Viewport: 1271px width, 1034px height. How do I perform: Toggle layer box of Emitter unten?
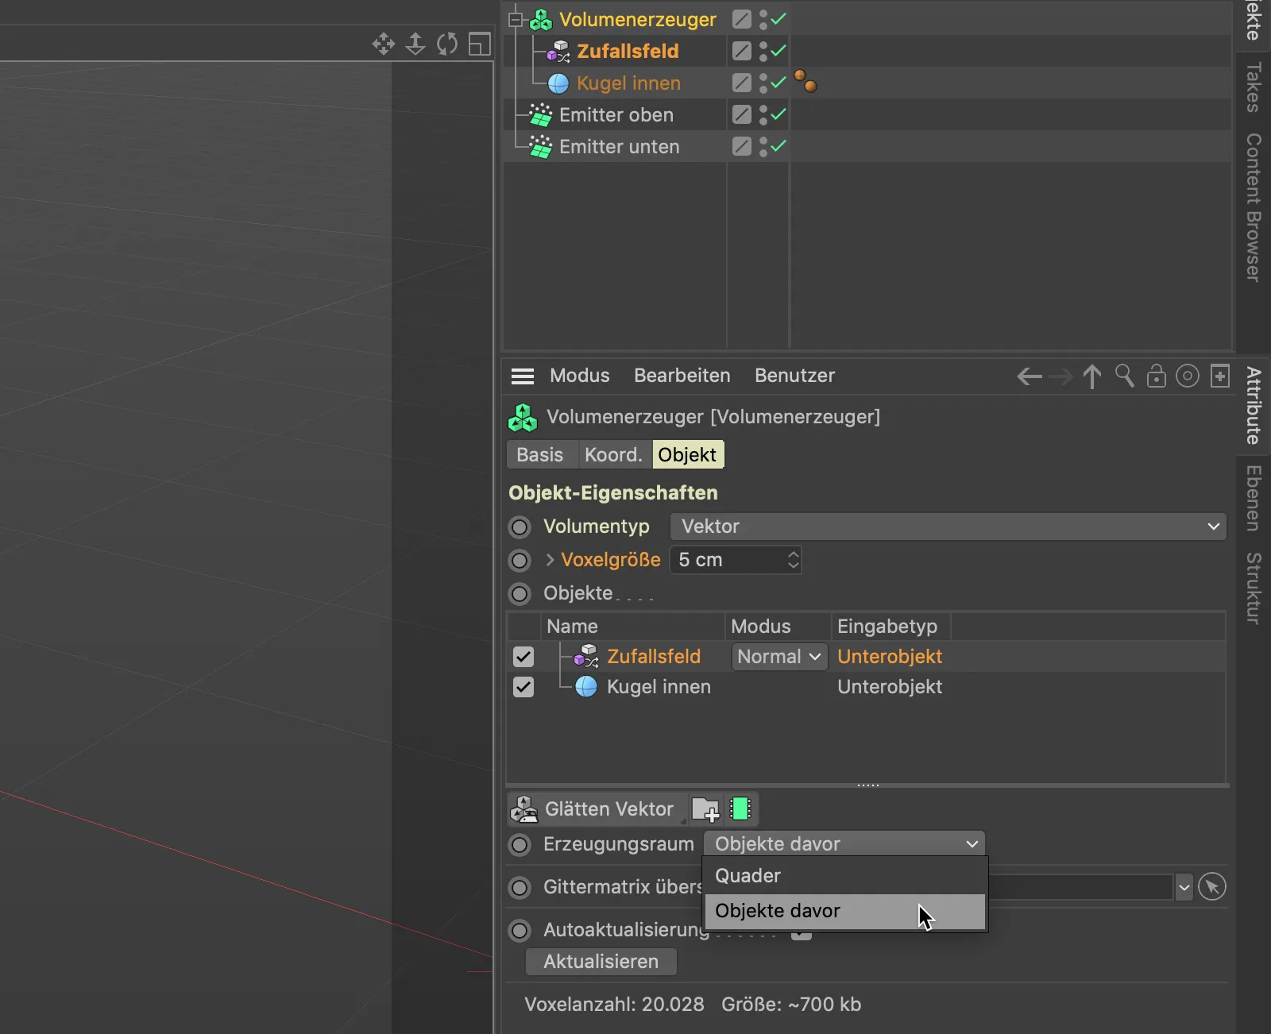point(742,146)
